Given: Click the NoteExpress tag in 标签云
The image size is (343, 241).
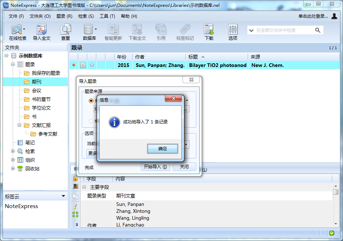Looking at the screenshot, I should [x=21, y=206].
